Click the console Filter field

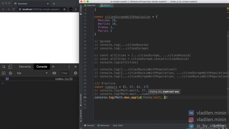(64, 73)
